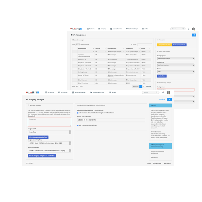The width and height of the screenshot is (202, 202).
Task: Click the bell notification icon in front window
Action: pos(163,92)
